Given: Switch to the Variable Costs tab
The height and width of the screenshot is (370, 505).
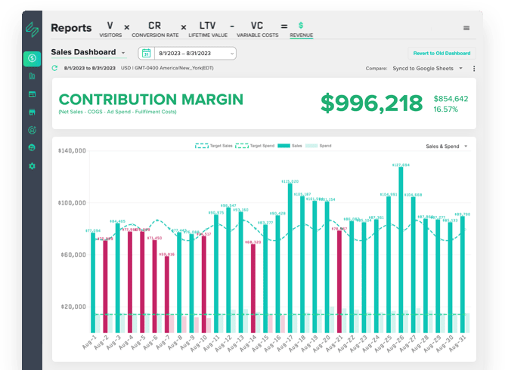Looking at the screenshot, I should pyautogui.click(x=257, y=29).
